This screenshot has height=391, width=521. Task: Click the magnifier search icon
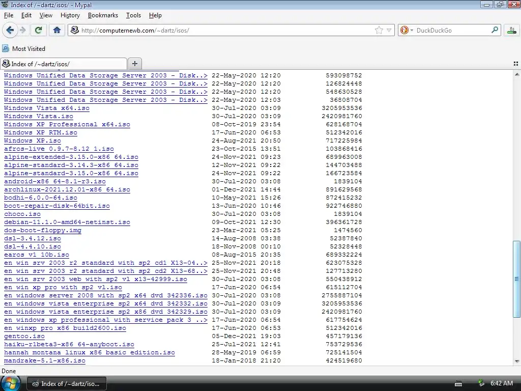pyautogui.click(x=495, y=30)
